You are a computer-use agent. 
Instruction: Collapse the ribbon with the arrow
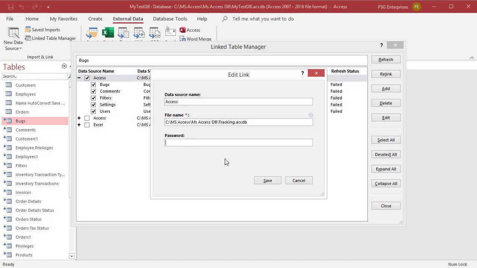click(472, 57)
